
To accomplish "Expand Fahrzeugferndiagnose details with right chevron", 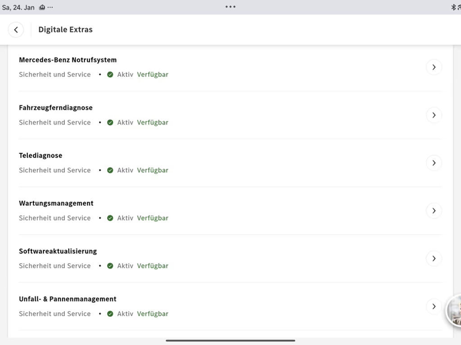I will [434, 115].
